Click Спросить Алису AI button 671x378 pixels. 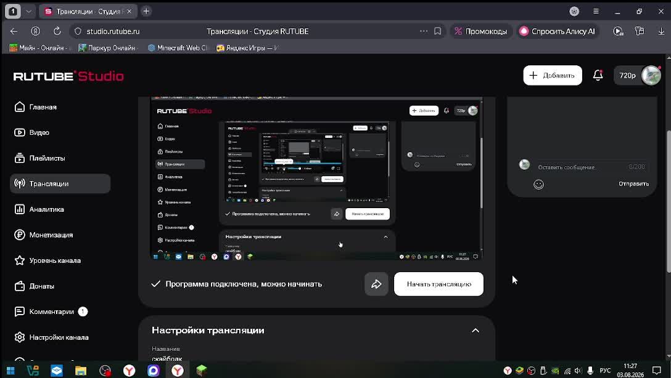tap(557, 31)
